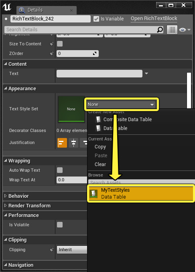
Task: Expand the Render Transform section
Action: [5, 205]
